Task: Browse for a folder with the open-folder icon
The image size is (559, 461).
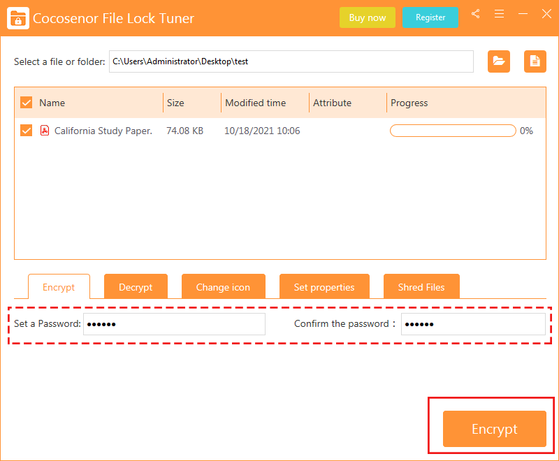Action: point(499,61)
